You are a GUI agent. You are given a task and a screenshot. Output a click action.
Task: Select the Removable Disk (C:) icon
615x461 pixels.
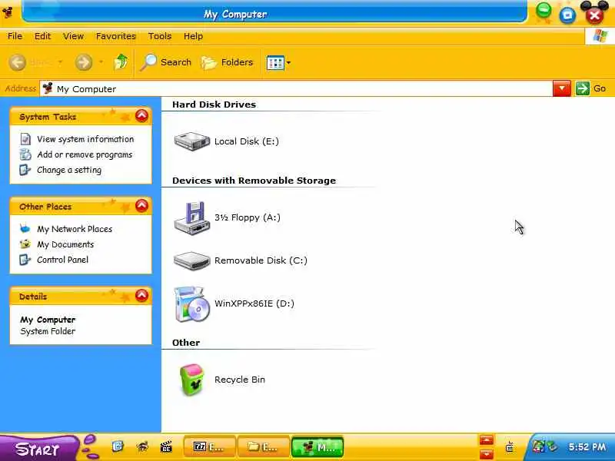point(191,260)
